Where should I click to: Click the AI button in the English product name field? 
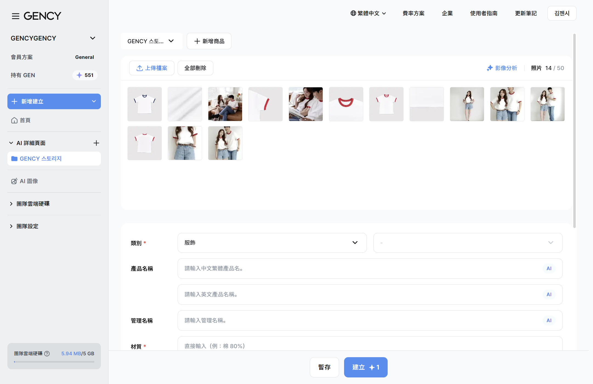[x=549, y=295]
